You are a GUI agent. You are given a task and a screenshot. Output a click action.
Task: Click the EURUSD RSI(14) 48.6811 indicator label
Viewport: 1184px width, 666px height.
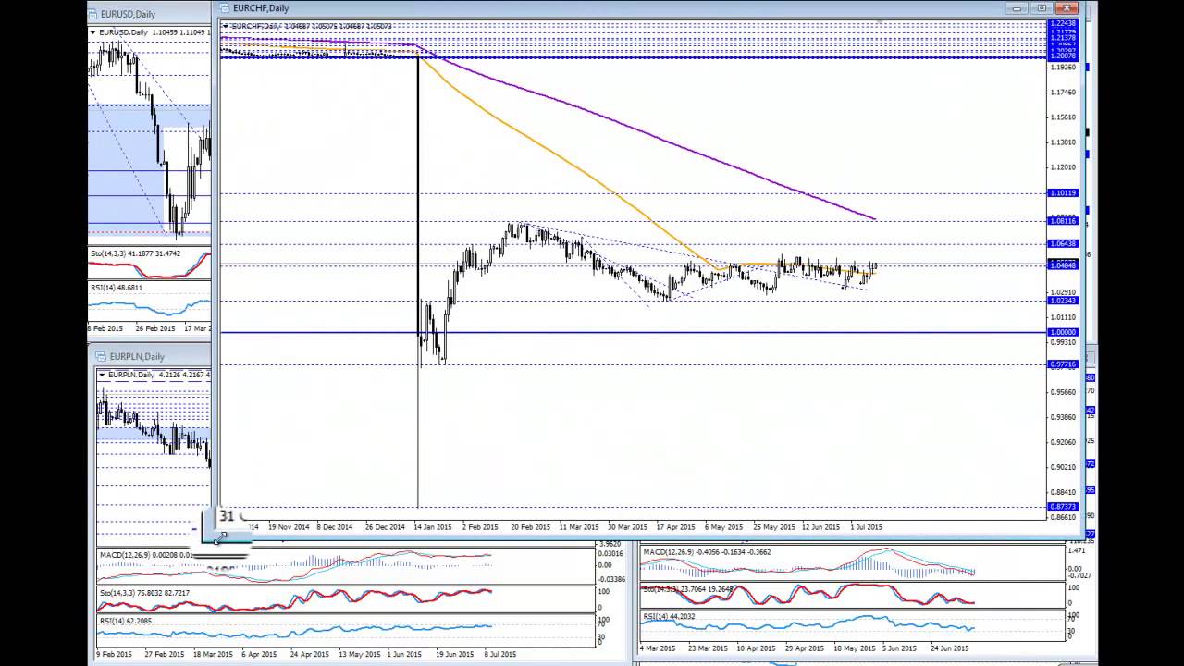(x=117, y=288)
